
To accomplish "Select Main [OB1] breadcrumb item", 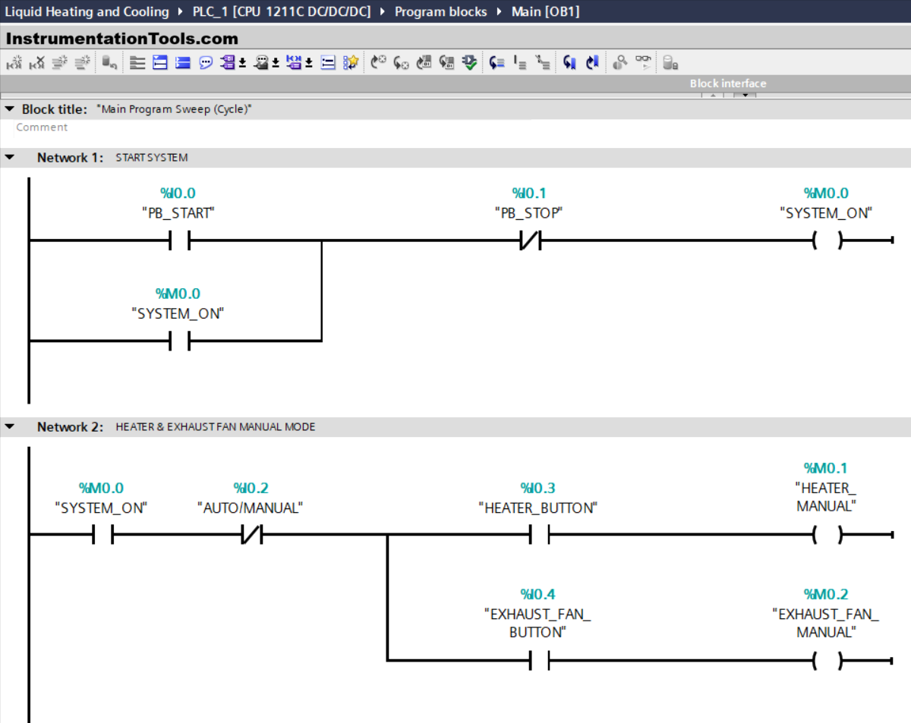I will tap(544, 11).
